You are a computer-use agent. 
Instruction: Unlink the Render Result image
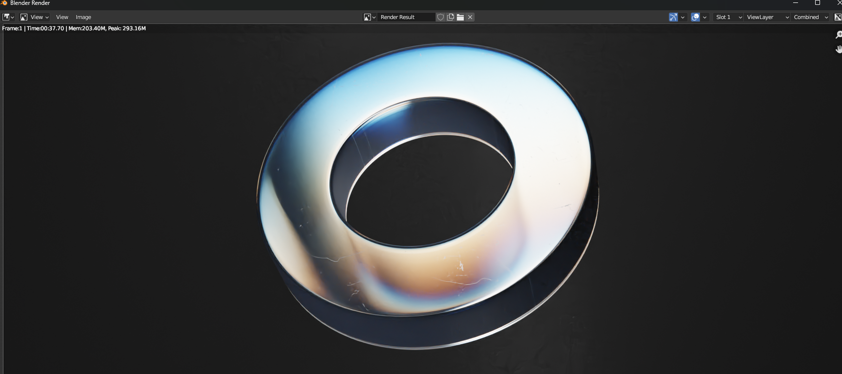470,17
